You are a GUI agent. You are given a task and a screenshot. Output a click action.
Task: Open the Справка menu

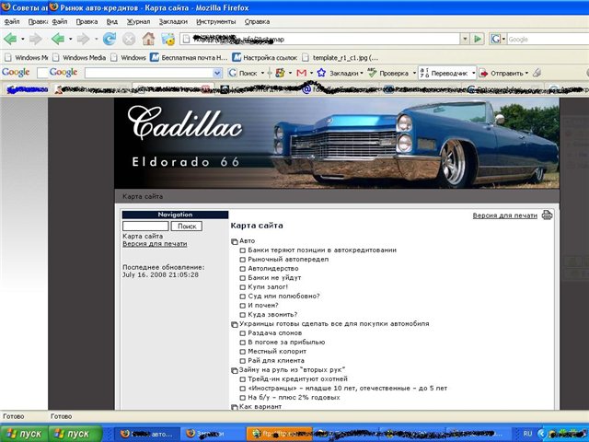[257, 22]
